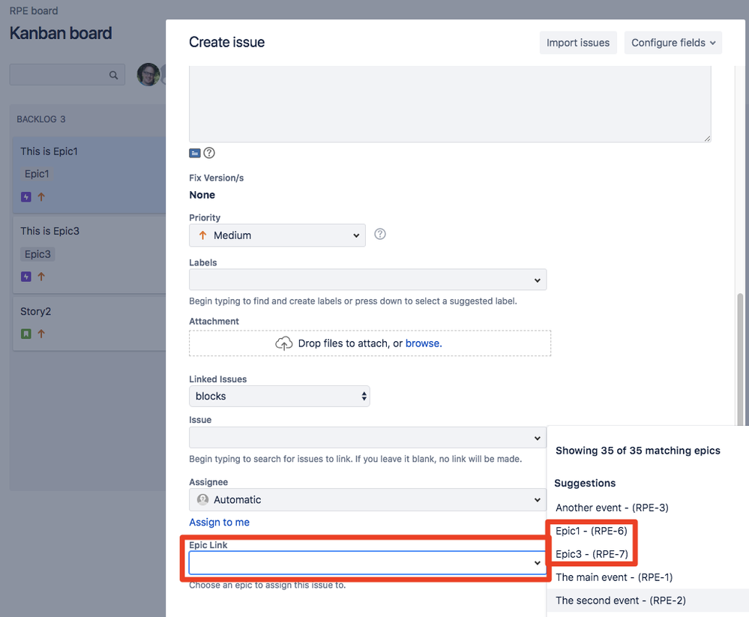The height and width of the screenshot is (617, 749).
Task: Click the user avatar next to search
Action: coord(148,74)
